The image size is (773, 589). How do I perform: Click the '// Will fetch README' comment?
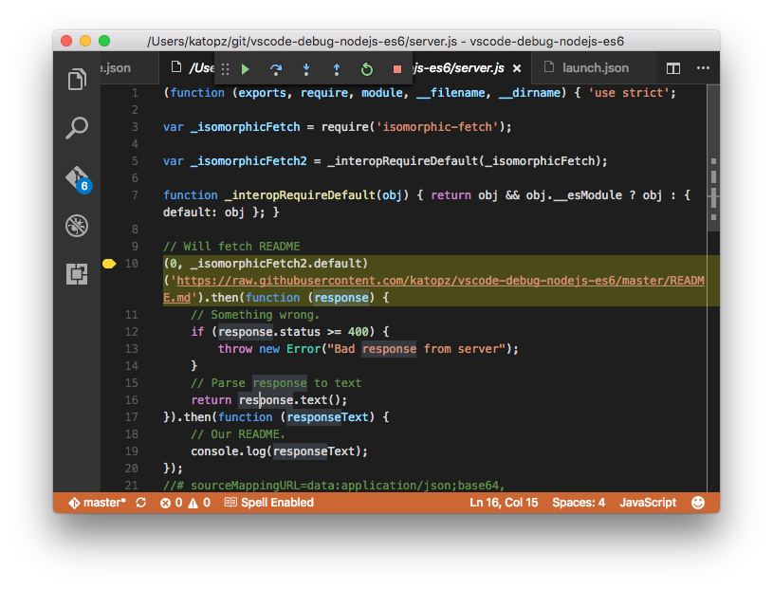point(231,247)
